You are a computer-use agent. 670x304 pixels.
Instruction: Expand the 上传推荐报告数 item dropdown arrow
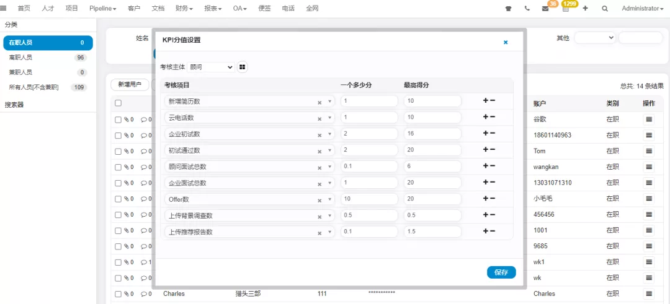[x=329, y=233]
